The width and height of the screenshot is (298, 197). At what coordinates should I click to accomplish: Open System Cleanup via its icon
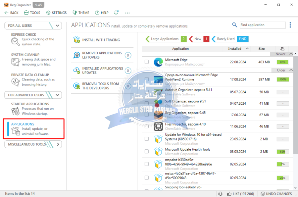click(15, 62)
